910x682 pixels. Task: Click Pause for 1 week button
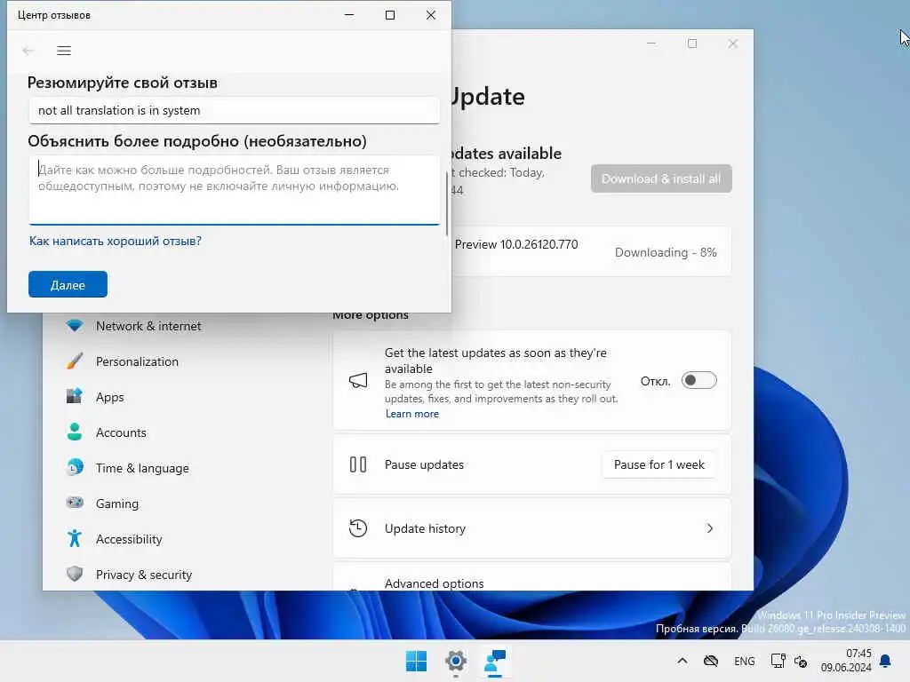pyautogui.click(x=659, y=464)
